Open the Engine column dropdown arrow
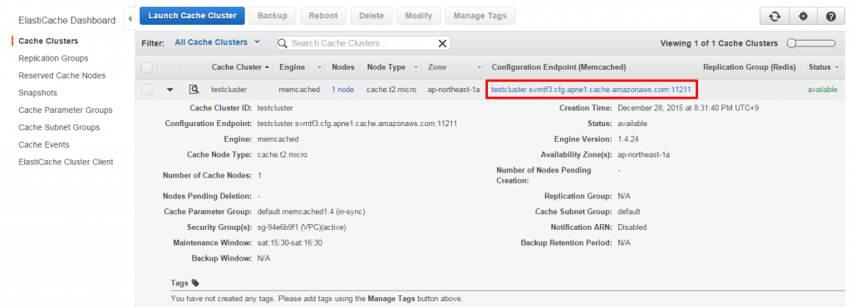 coord(318,68)
